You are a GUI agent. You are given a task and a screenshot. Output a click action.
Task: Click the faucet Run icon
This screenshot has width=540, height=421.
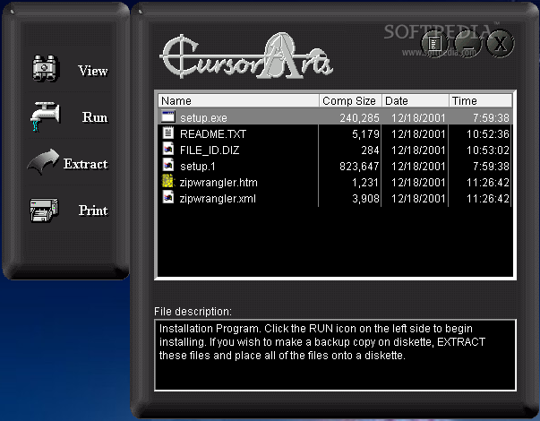[x=45, y=116]
